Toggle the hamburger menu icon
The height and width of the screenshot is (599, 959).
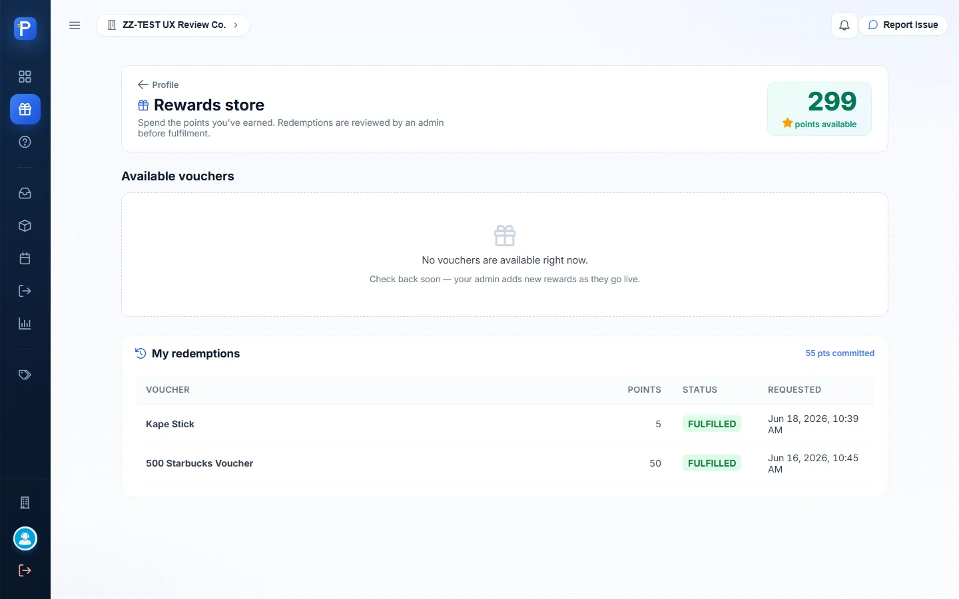(75, 25)
